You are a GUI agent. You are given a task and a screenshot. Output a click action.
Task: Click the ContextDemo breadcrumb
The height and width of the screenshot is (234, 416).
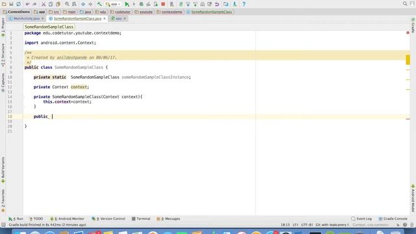tap(16, 12)
